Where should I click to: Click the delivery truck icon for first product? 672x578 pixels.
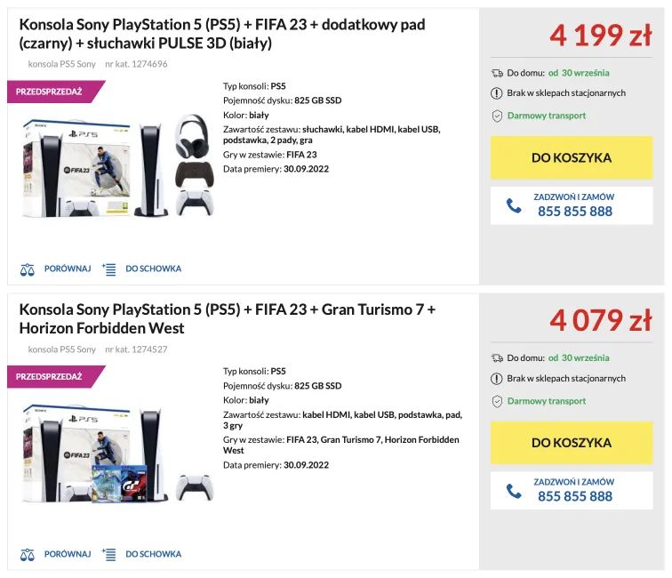497,73
